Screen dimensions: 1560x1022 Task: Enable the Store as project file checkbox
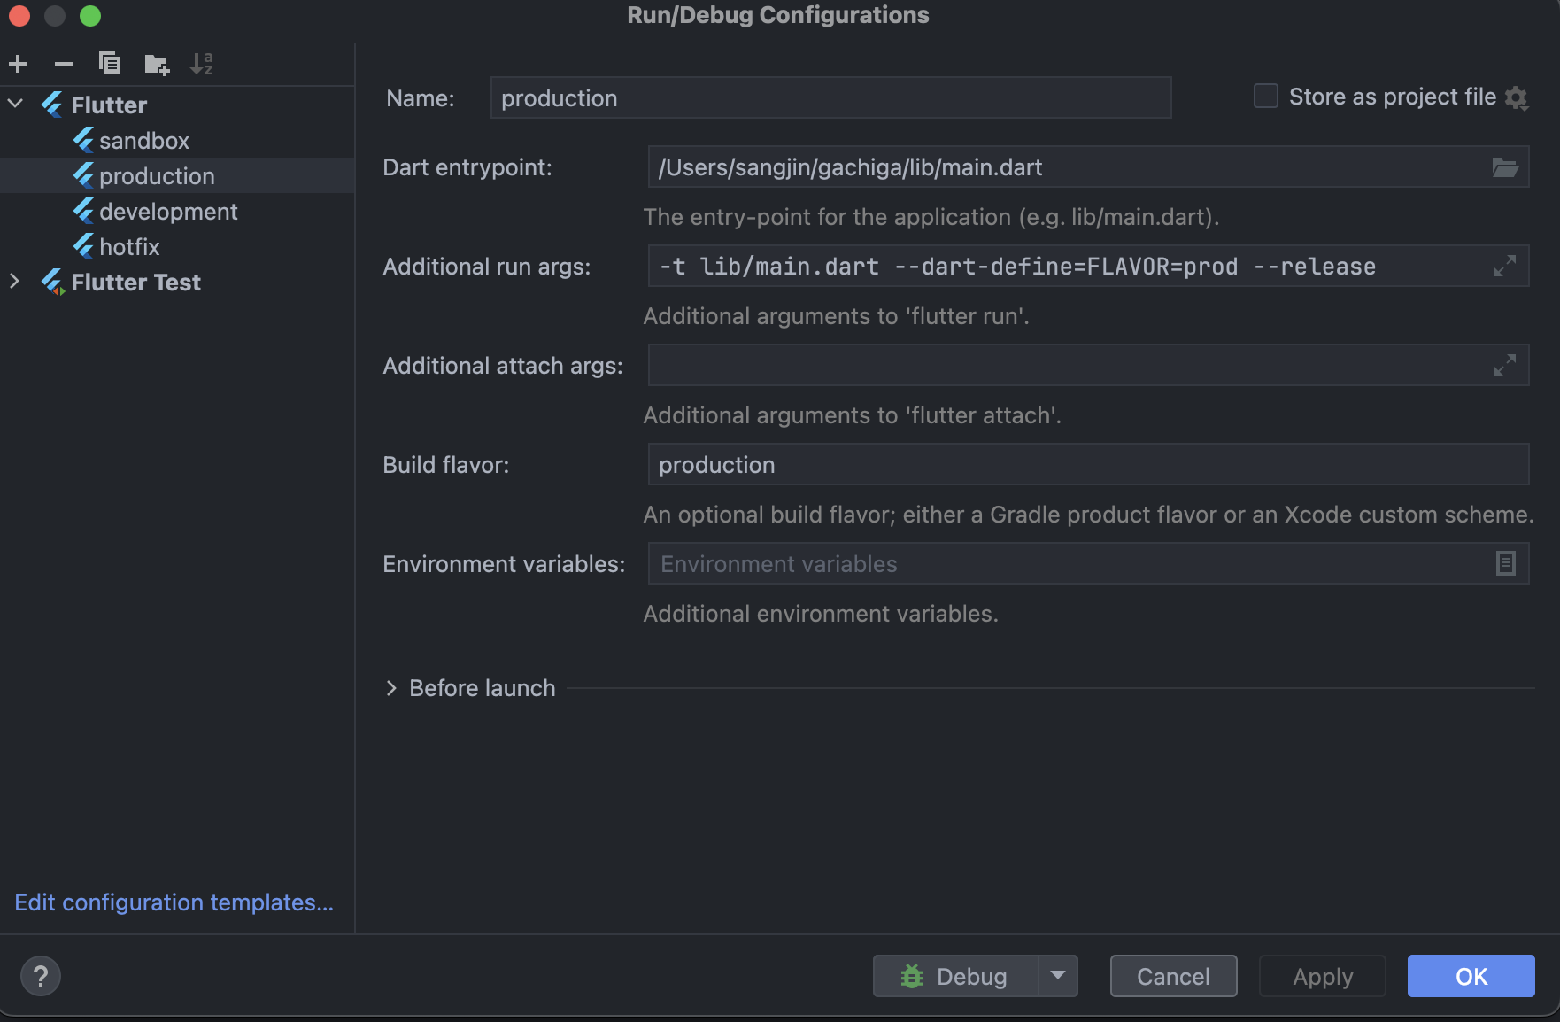tap(1266, 96)
